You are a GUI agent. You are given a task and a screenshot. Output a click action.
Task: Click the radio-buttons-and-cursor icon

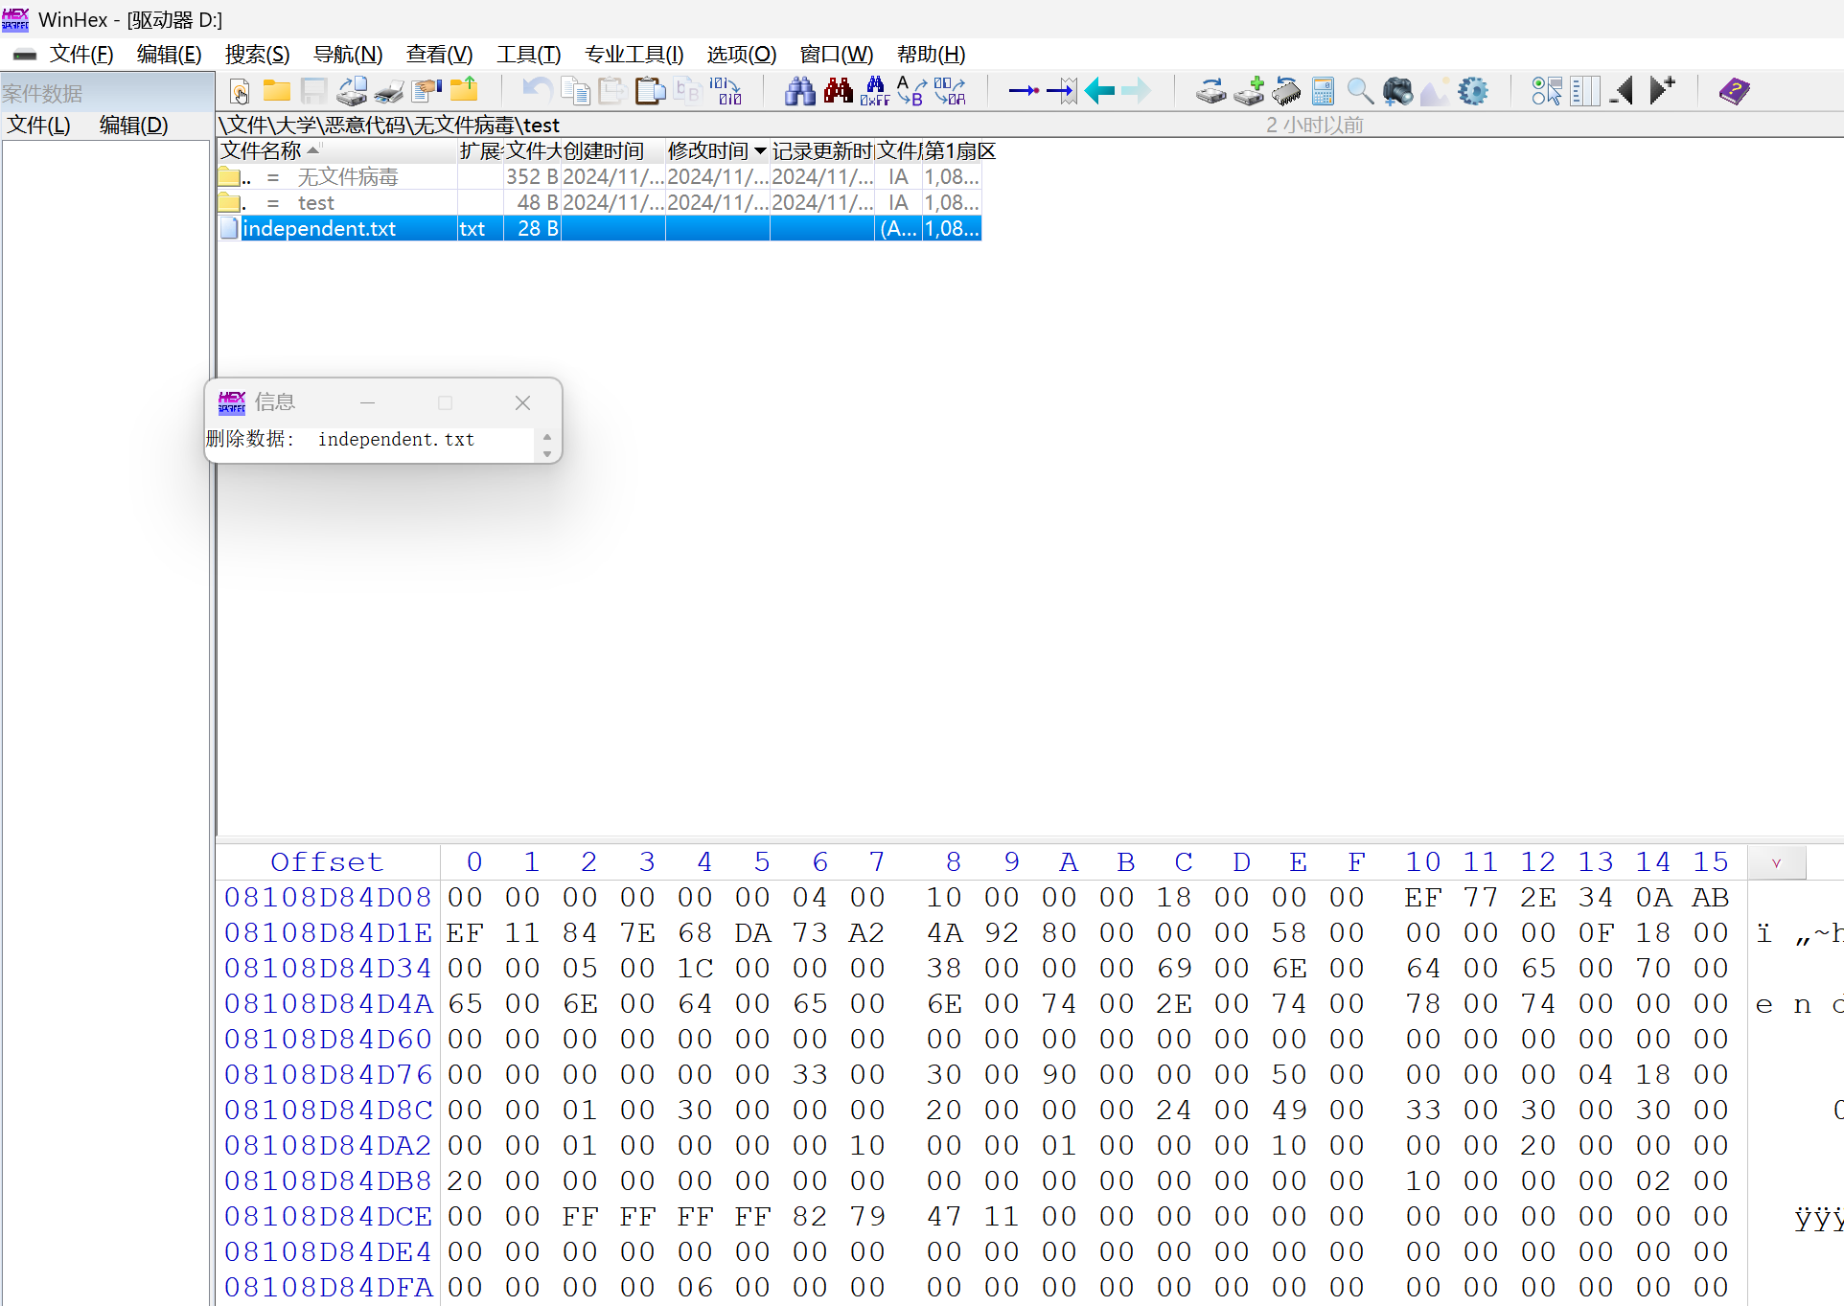(x=1546, y=92)
